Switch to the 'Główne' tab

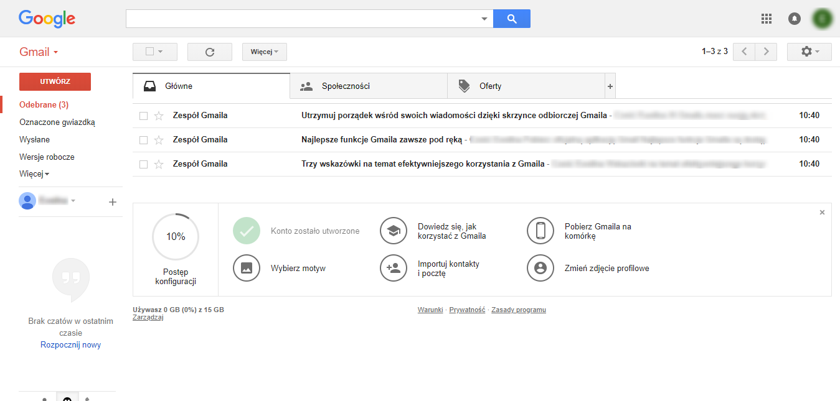pyautogui.click(x=212, y=86)
